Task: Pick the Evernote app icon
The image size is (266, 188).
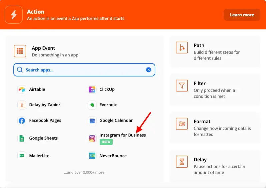Action: [92, 105]
